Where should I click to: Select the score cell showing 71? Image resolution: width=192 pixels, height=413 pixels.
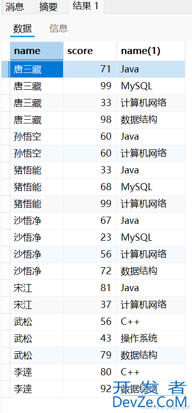click(x=90, y=69)
